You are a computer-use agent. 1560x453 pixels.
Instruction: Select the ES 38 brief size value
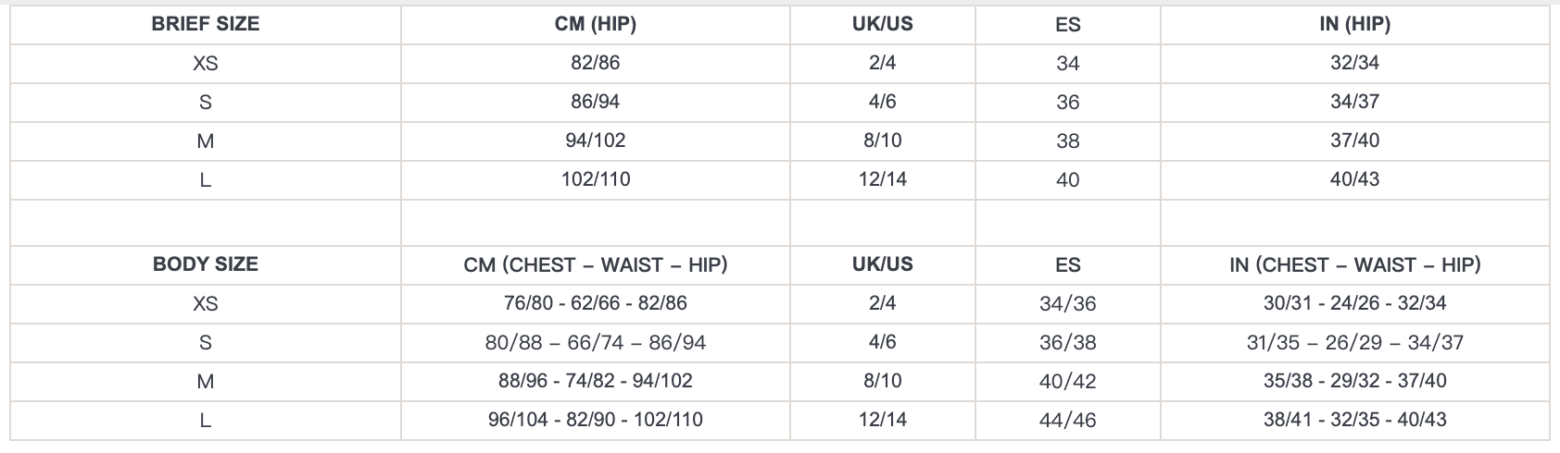(1068, 141)
